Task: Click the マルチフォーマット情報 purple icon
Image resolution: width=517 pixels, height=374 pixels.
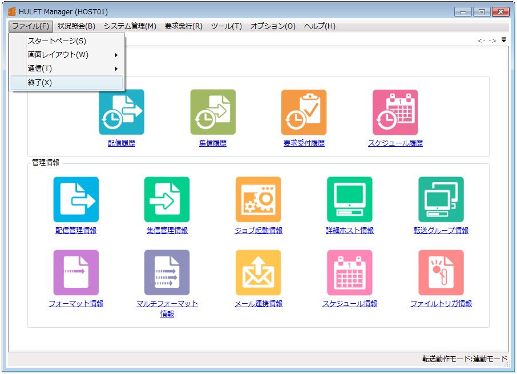Action: coord(167,272)
